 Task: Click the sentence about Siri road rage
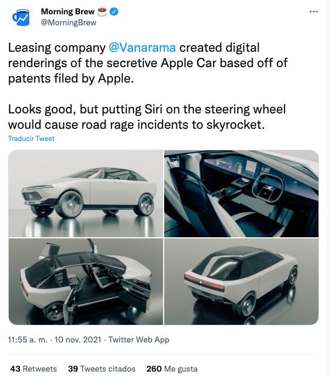(x=147, y=117)
